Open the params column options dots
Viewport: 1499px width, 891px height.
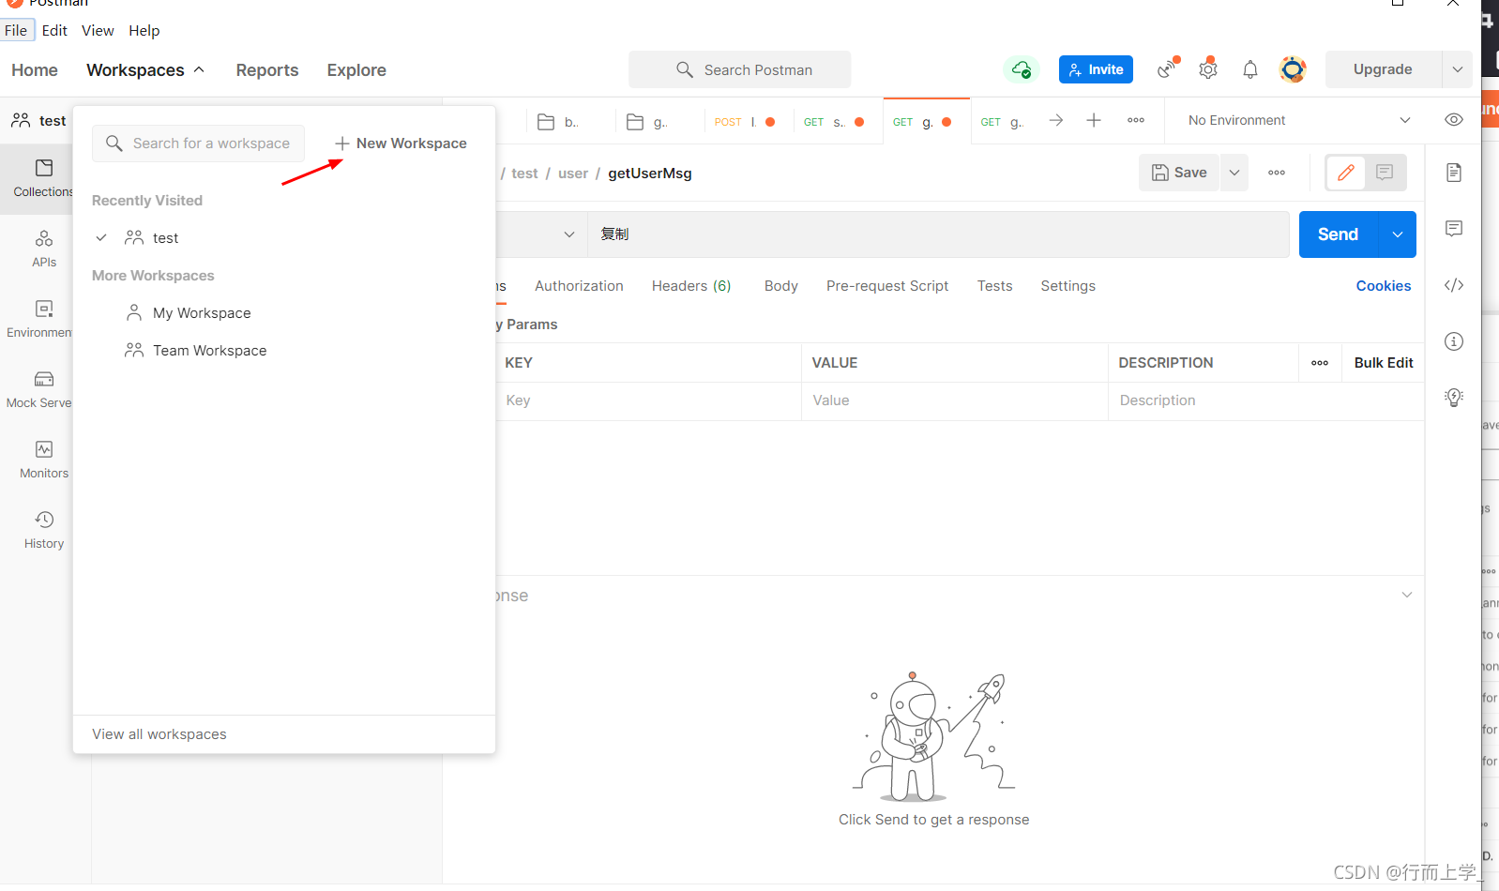[x=1320, y=363]
